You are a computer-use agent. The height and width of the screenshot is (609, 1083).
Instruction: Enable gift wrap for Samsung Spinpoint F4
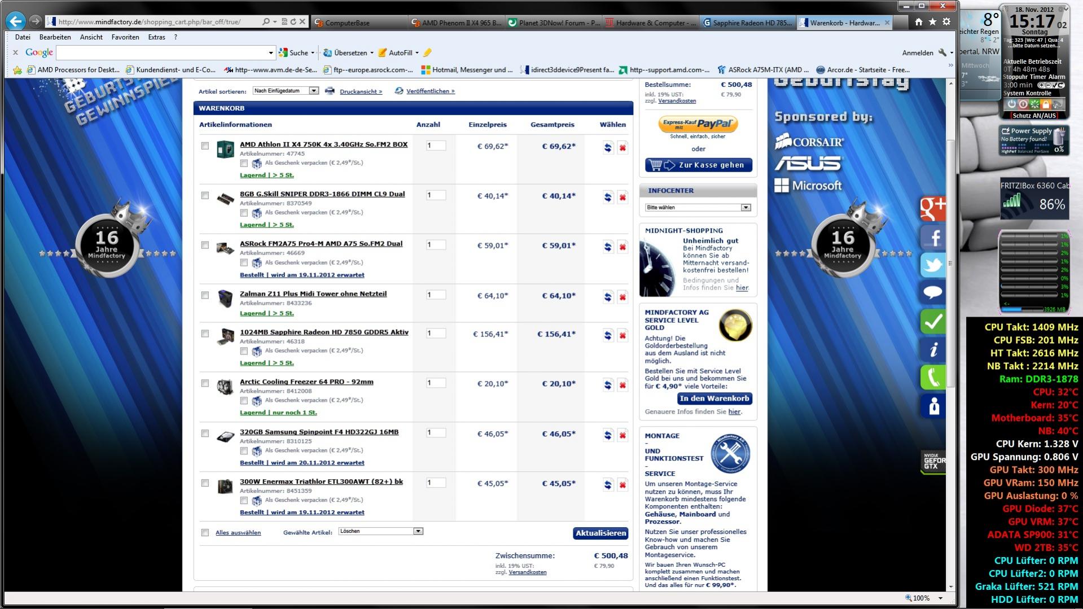(244, 451)
